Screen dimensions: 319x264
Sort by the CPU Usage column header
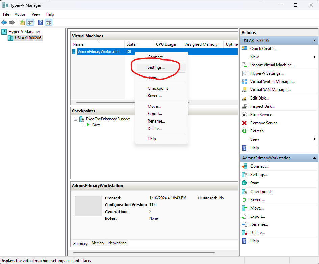[168, 44]
